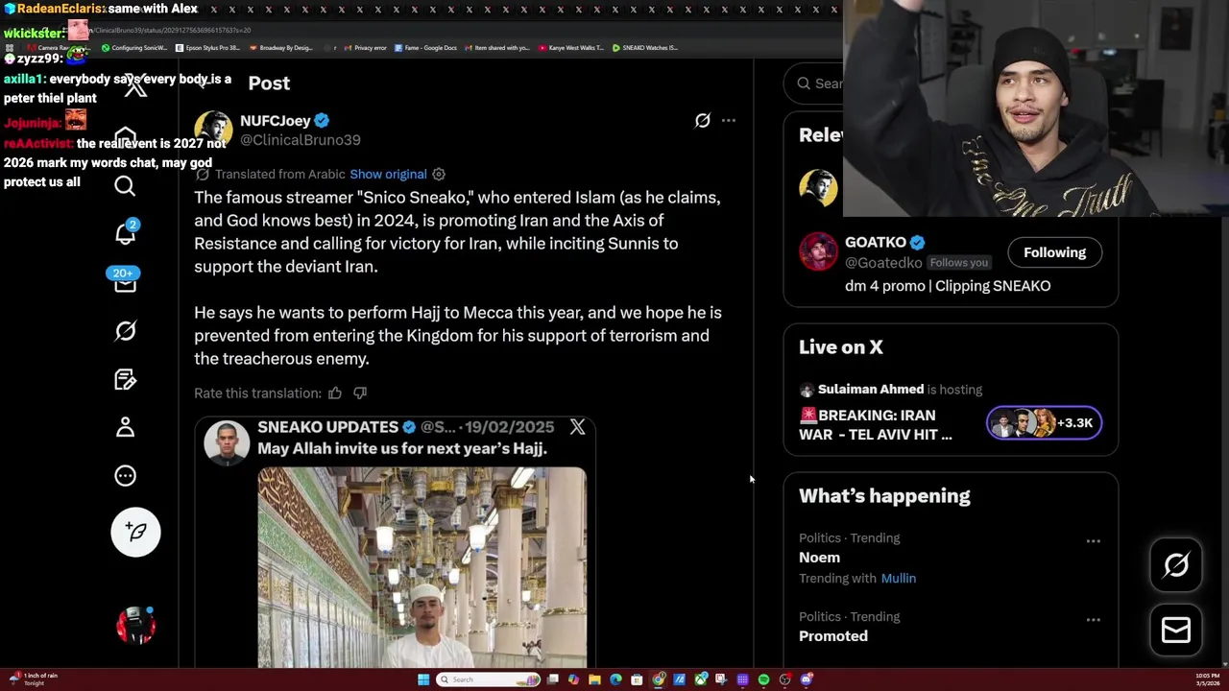This screenshot has height=691, width=1229.
Task: Open translation settings gear icon
Action: 439,174
